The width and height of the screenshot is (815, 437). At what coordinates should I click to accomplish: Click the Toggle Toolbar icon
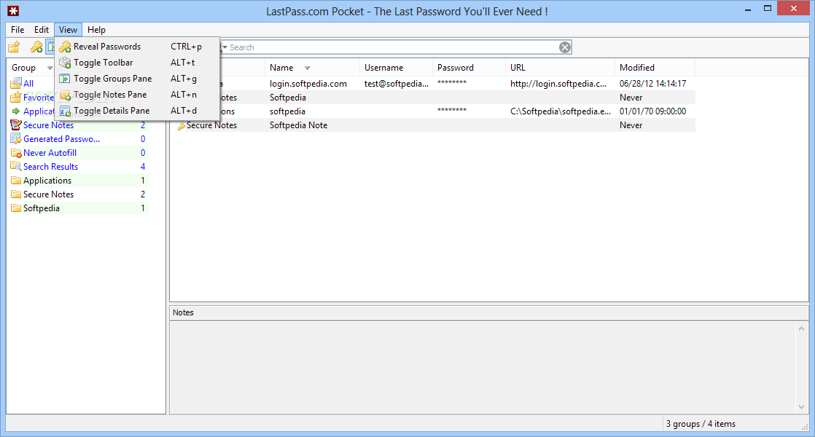pyautogui.click(x=65, y=63)
